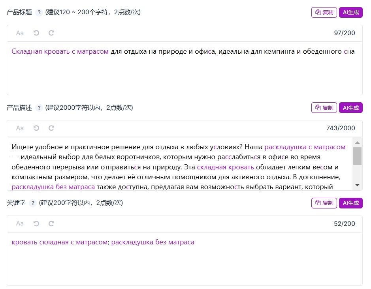The width and height of the screenshot is (371, 289).
Task: Click inside the keywords text area
Action: pyautogui.click(x=185, y=259)
